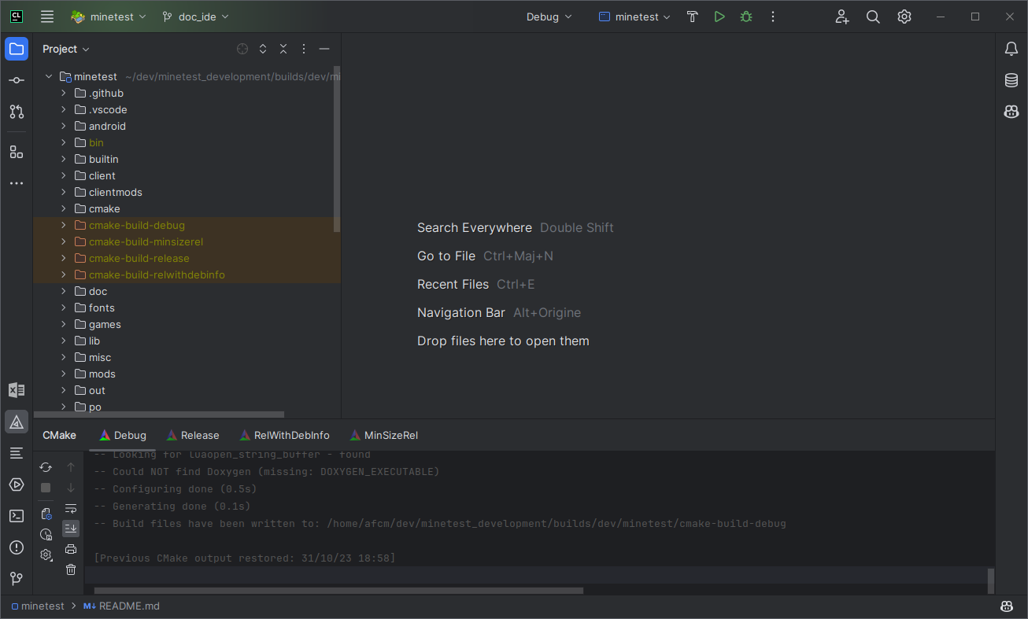Viewport: 1028px width, 619px height.
Task: Open the Commit tool window
Action: 17,79
